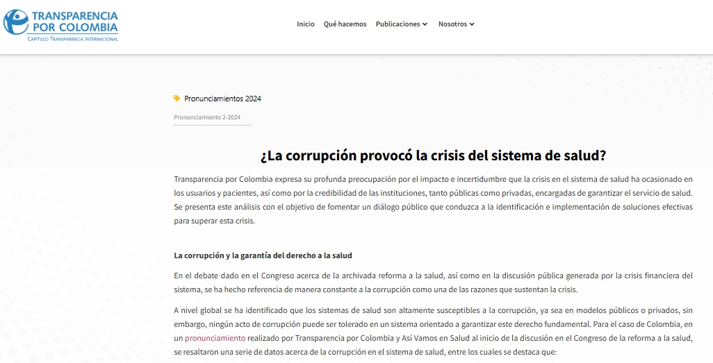This screenshot has height=363, width=713.
Task: Open the Publicaciones menu
Action: (x=402, y=24)
